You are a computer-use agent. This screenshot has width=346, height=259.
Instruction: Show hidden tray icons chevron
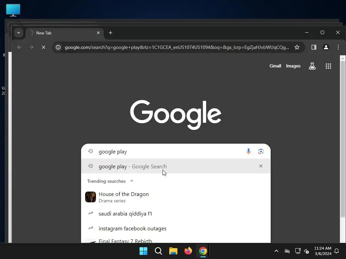click(x=276, y=251)
